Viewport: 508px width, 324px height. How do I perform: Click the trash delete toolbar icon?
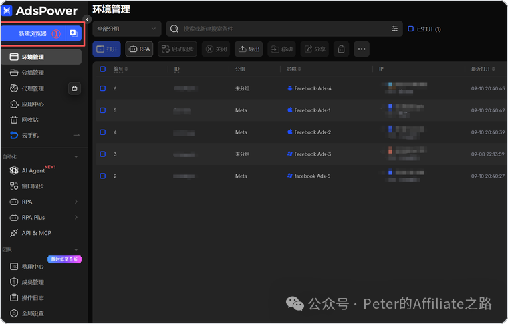341,49
